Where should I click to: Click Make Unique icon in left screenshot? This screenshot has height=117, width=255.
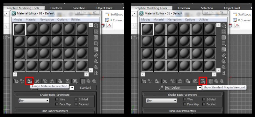pyautogui.click(x=52, y=81)
